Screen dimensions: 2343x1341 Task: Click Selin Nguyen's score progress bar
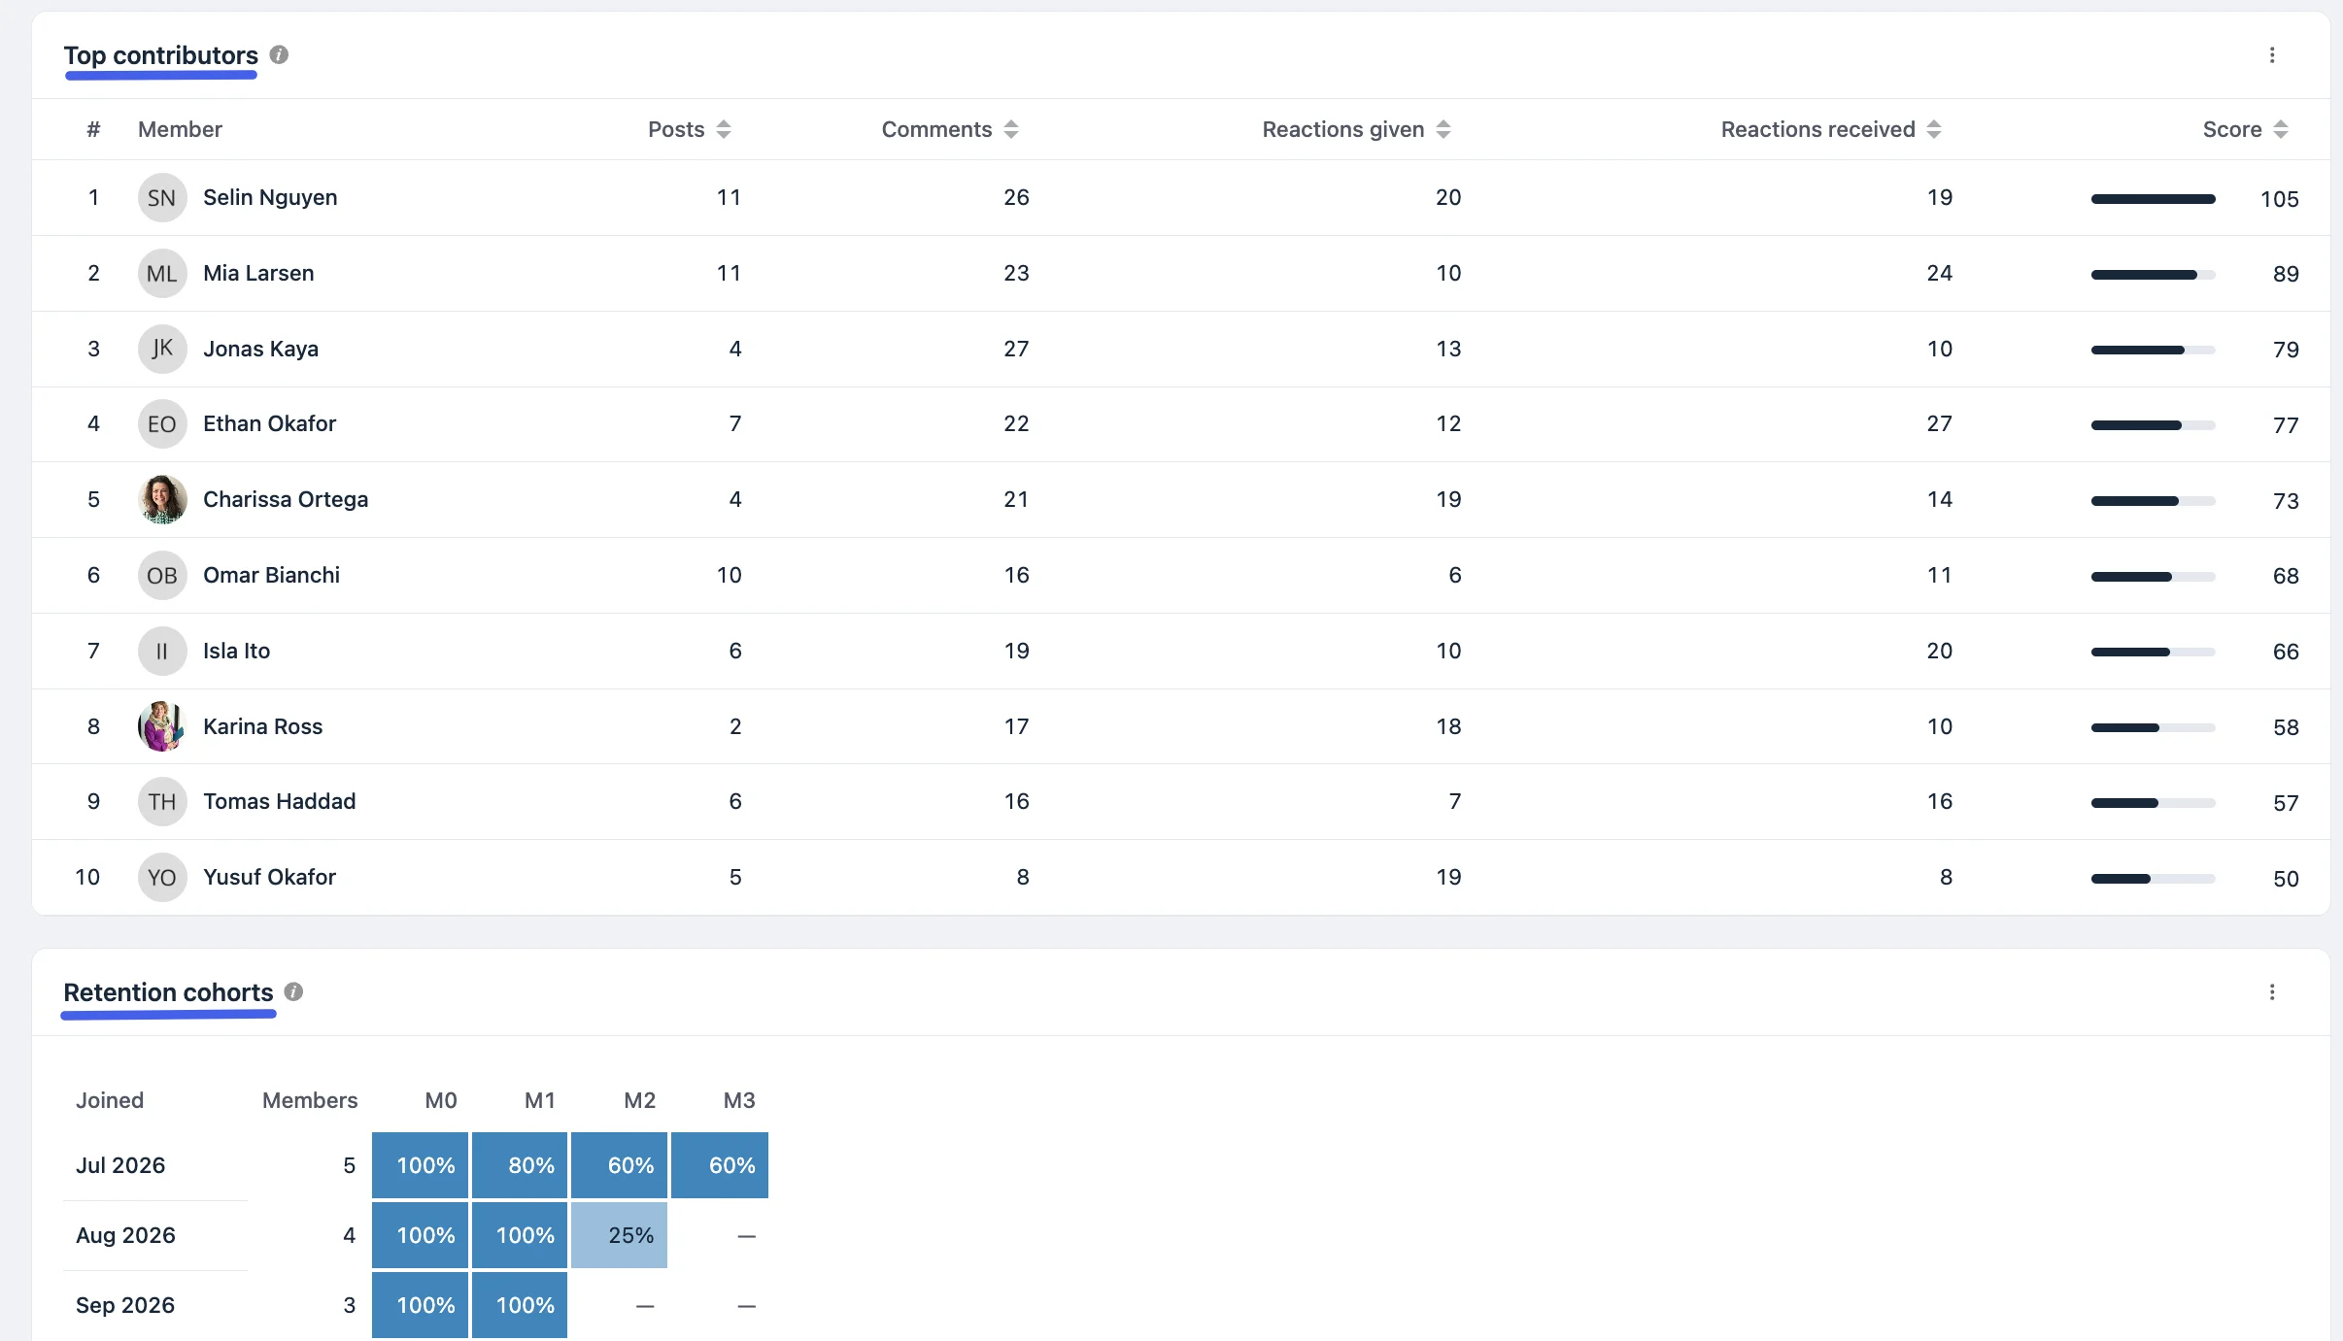(x=2153, y=199)
